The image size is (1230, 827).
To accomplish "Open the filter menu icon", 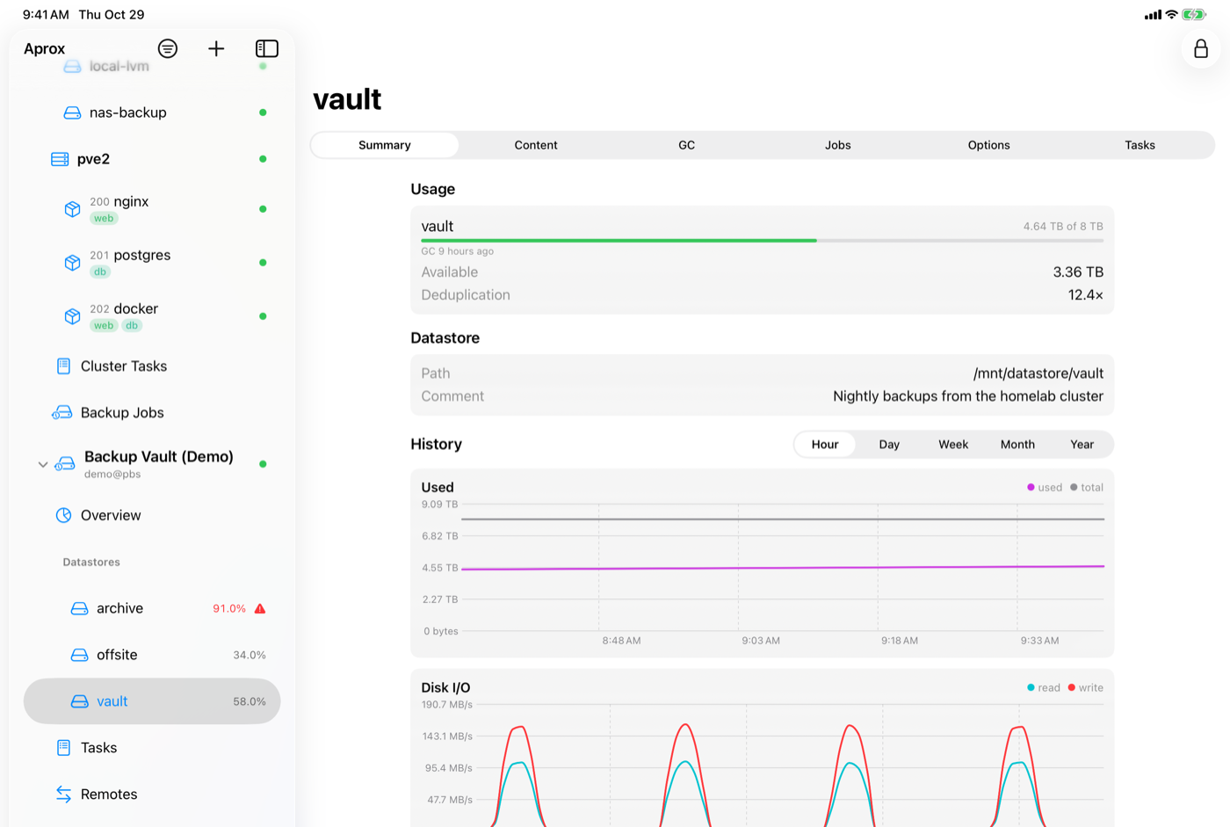I will (x=168, y=48).
